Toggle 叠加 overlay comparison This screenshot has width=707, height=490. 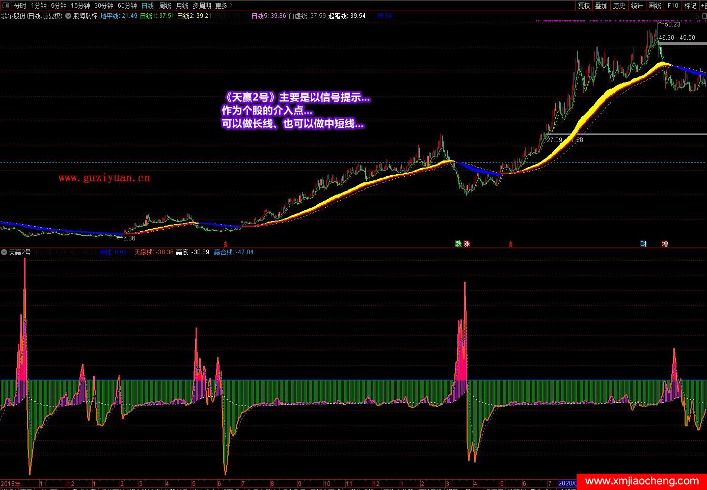pos(602,6)
